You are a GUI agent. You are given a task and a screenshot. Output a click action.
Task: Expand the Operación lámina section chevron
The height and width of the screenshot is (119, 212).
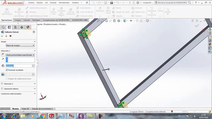coord(34,89)
